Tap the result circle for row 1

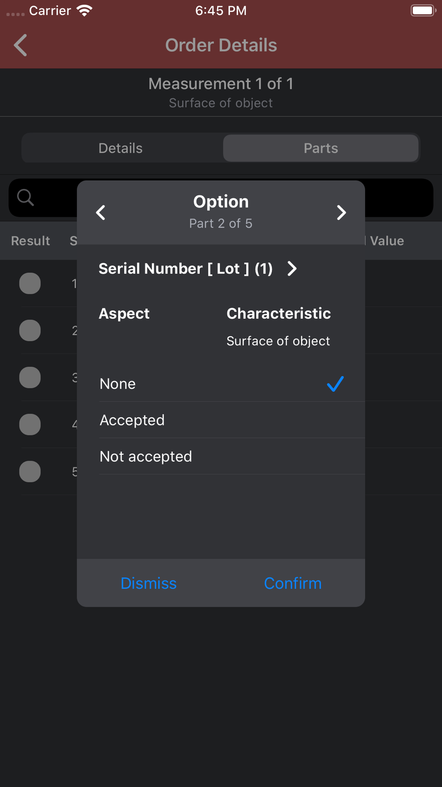tap(30, 283)
